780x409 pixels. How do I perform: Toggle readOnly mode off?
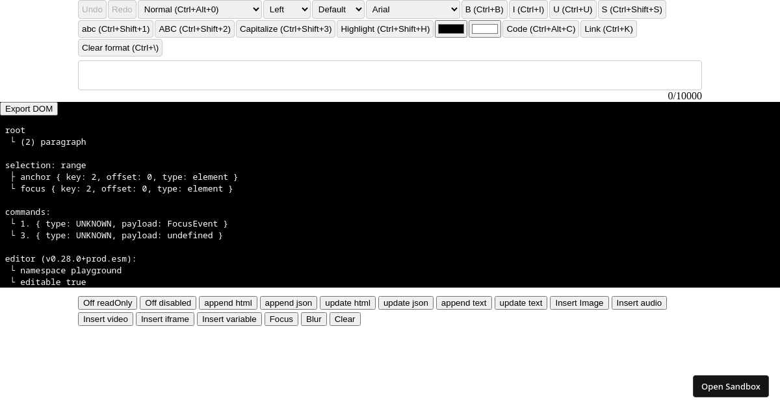tap(107, 303)
